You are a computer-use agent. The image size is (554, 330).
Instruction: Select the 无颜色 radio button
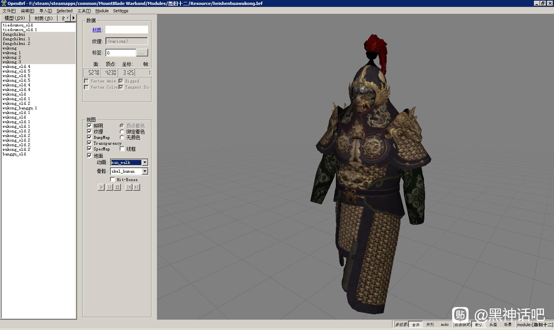tap(122, 137)
